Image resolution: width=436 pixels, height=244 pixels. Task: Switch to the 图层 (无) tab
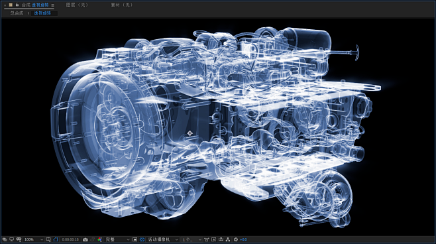77,5
